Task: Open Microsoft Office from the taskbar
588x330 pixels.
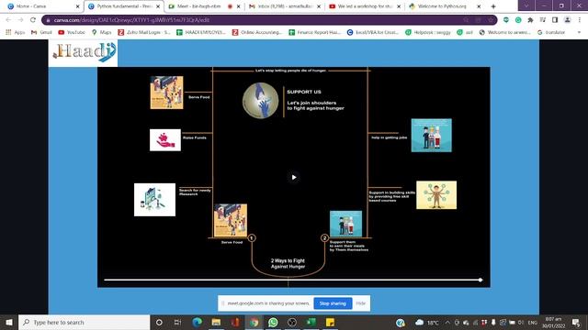Action: click(x=235, y=322)
